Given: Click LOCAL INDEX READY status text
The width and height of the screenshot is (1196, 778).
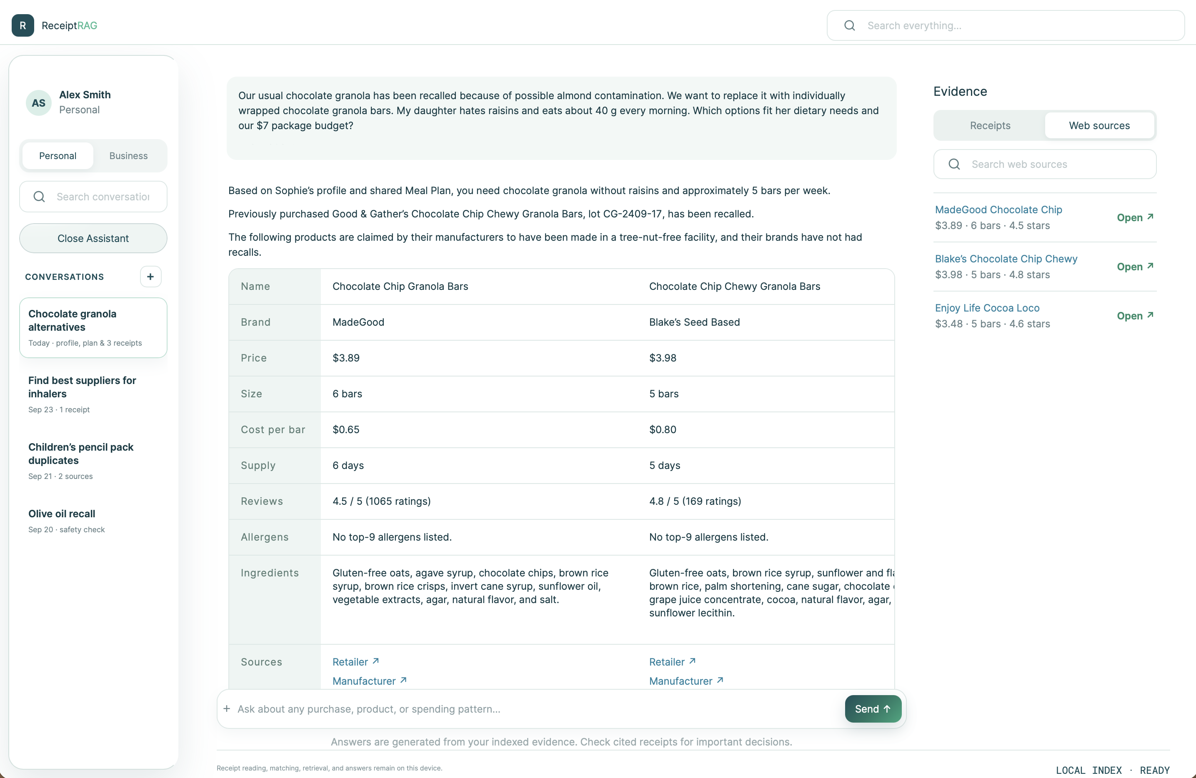Looking at the screenshot, I should 1113,770.
